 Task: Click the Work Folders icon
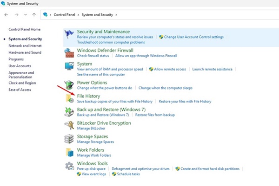(x=69, y=152)
